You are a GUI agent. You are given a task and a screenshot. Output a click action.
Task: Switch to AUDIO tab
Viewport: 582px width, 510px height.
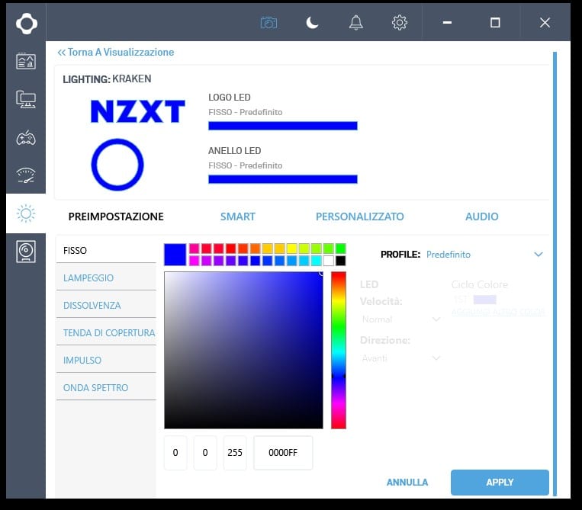[482, 217]
